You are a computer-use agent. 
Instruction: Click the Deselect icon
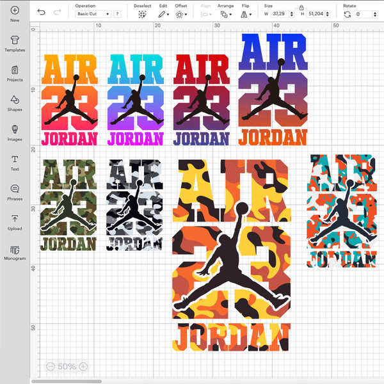click(x=142, y=15)
